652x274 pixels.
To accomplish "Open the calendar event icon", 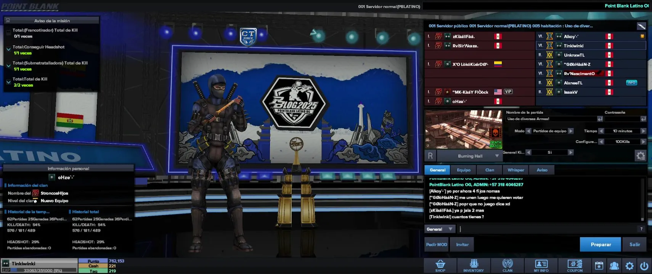I will tap(599, 266).
